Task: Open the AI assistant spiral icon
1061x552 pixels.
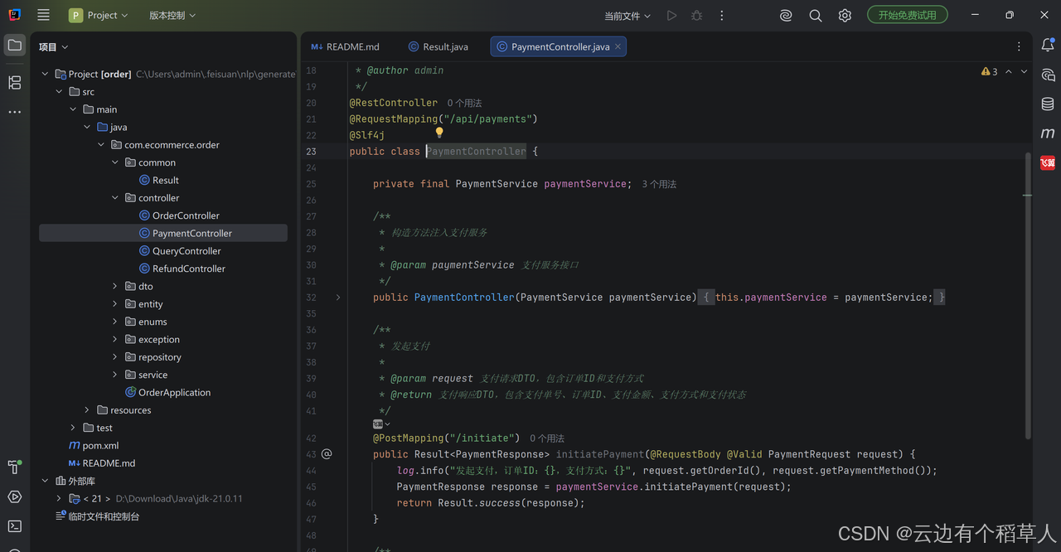Action: (x=786, y=16)
